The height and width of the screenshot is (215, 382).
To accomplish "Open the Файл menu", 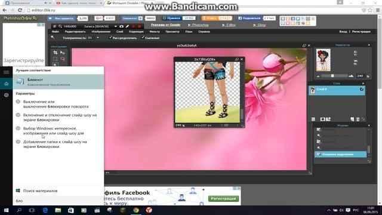I will pos(56,32).
